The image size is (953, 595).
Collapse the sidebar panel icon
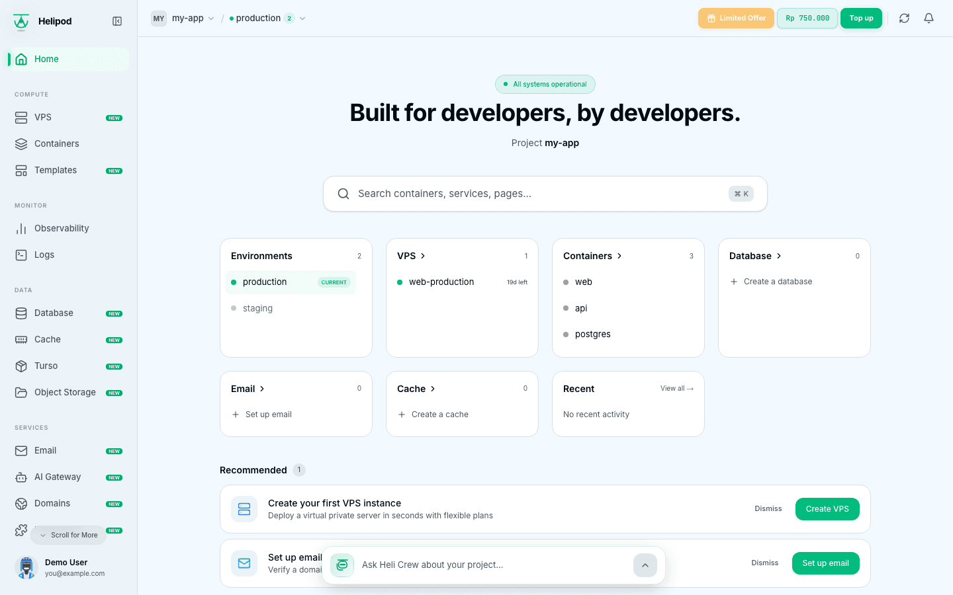tap(117, 21)
